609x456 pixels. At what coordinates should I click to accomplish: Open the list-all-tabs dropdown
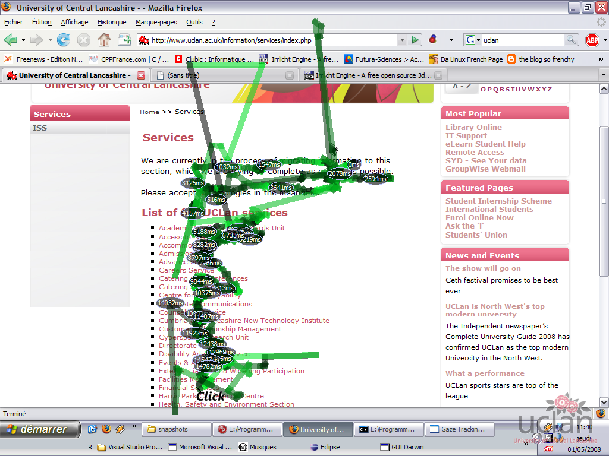[x=604, y=75]
